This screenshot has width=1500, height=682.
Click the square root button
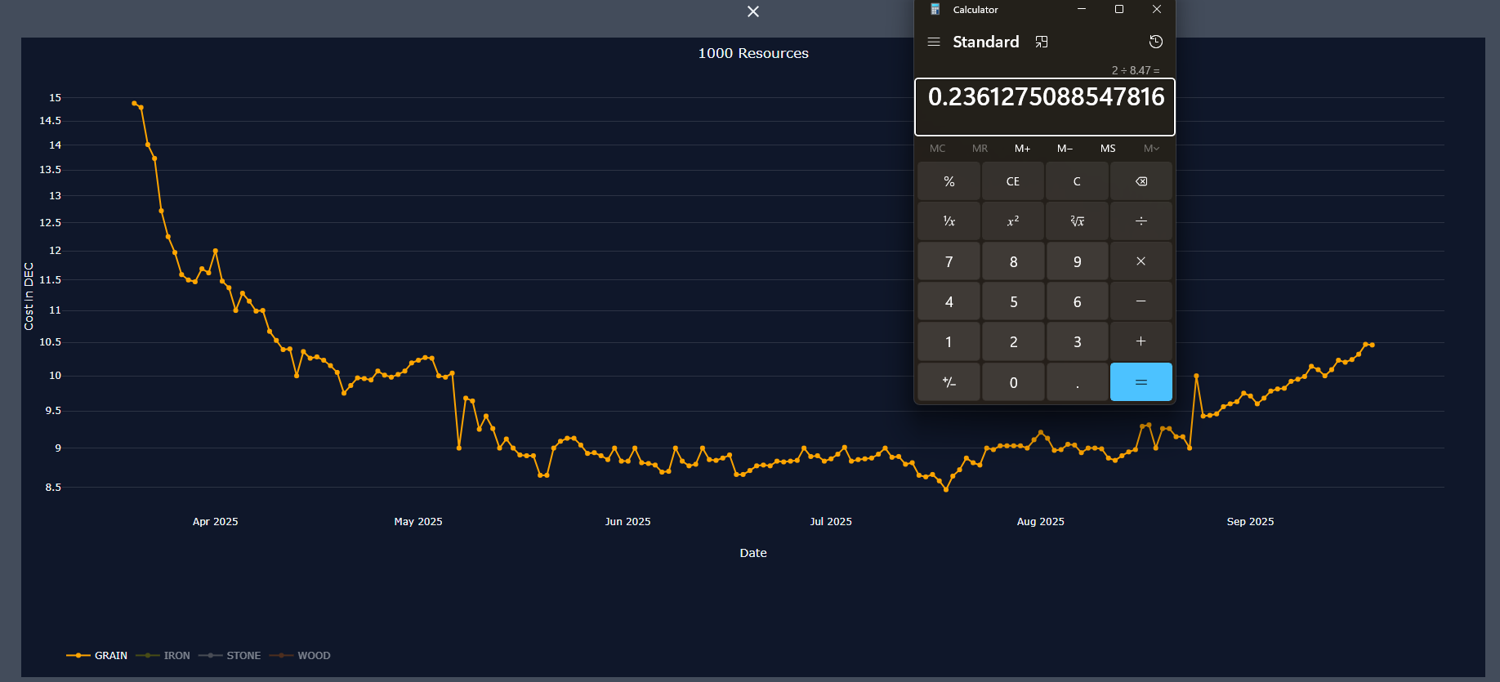click(1077, 221)
